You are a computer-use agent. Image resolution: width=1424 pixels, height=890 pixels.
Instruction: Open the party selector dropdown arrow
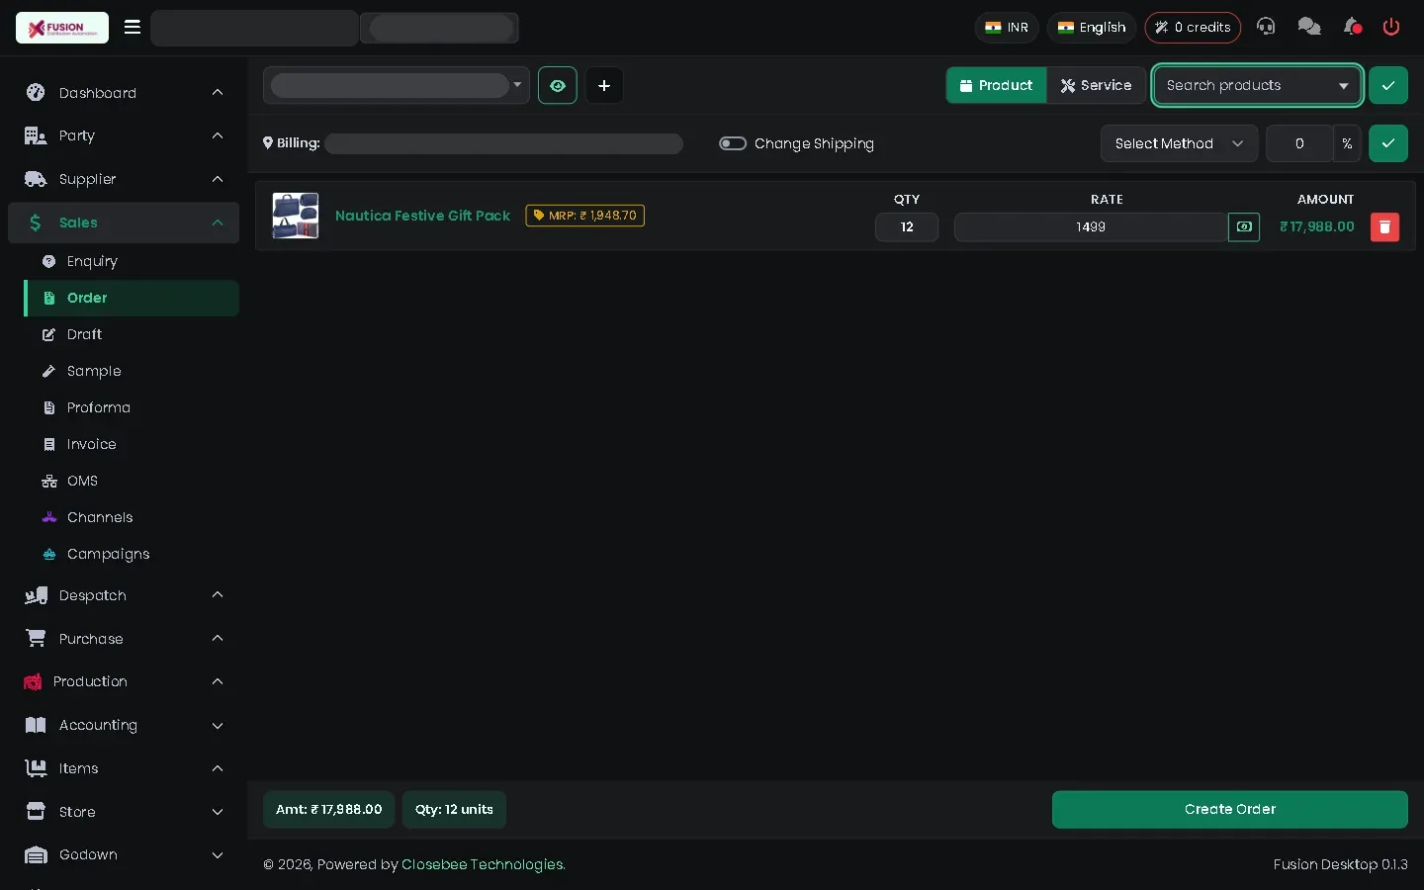(517, 85)
